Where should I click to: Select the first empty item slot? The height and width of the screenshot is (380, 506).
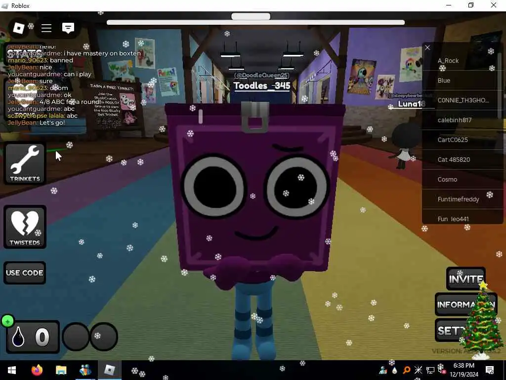(x=76, y=336)
